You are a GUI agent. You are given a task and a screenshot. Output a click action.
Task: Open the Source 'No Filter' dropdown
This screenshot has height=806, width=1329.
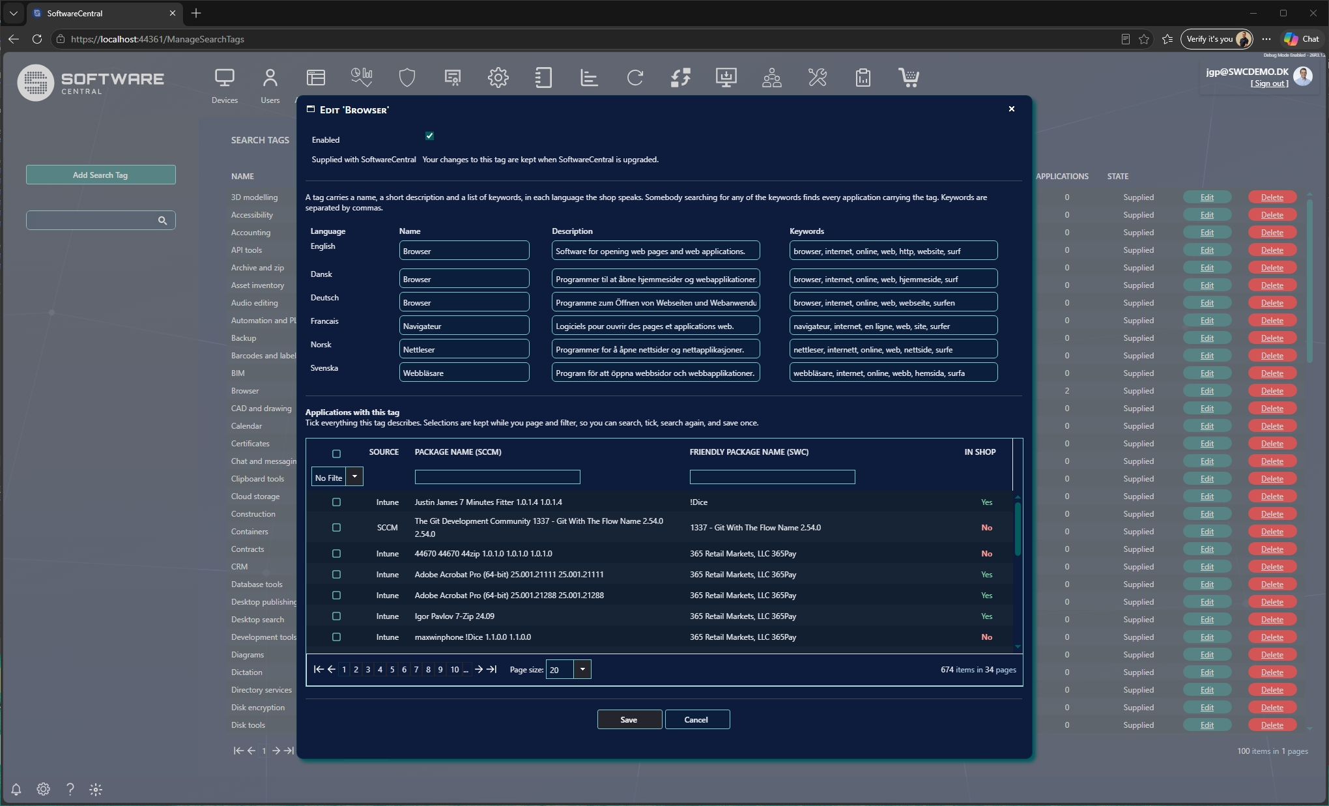[x=354, y=477]
